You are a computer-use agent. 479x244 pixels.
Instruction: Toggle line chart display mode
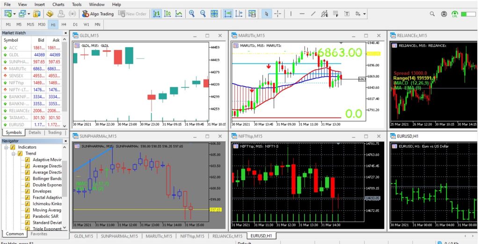point(179,14)
